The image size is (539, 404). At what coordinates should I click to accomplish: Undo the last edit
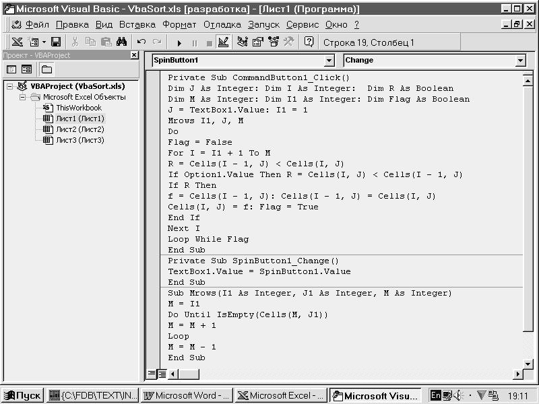[x=141, y=42]
